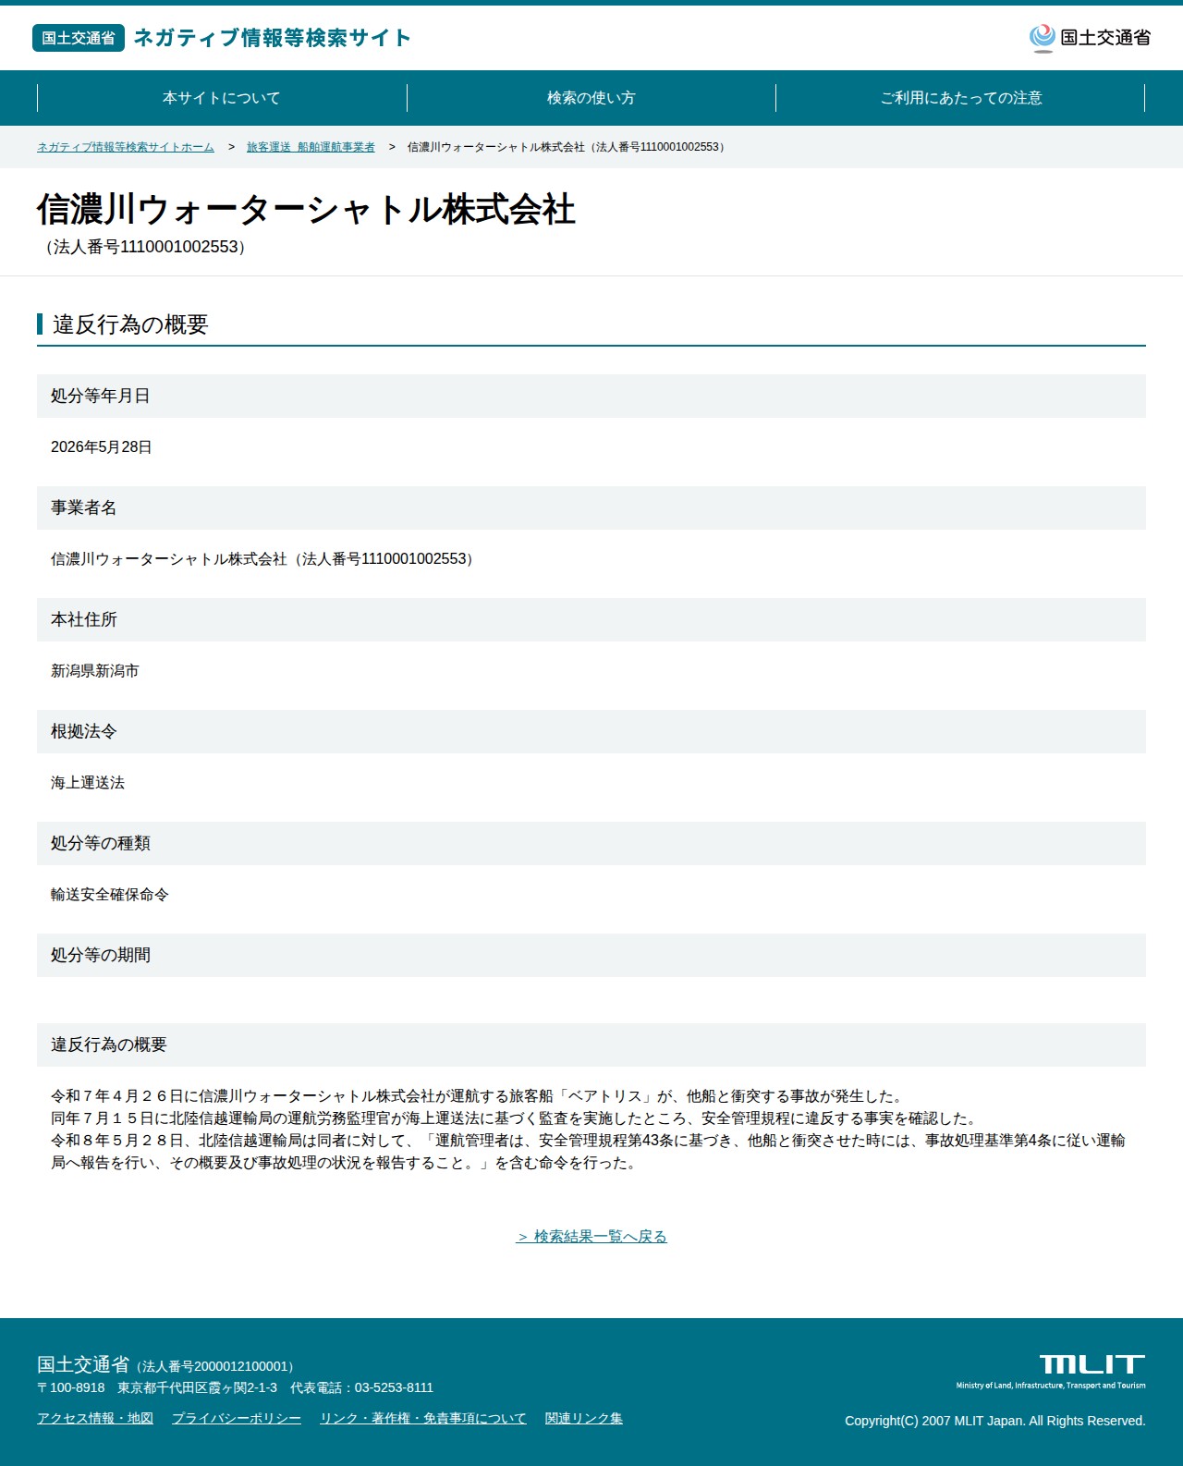Click the address value 新潟県新潟市
The image size is (1183, 1466).
click(x=95, y=671)
